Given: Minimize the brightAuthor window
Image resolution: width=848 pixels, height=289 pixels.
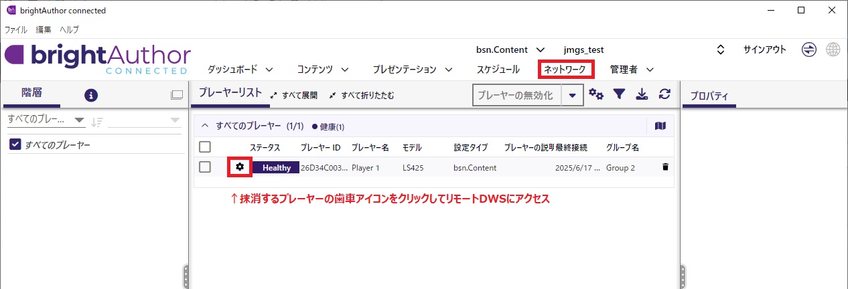Looking at the screenshot, I should 770,10.
